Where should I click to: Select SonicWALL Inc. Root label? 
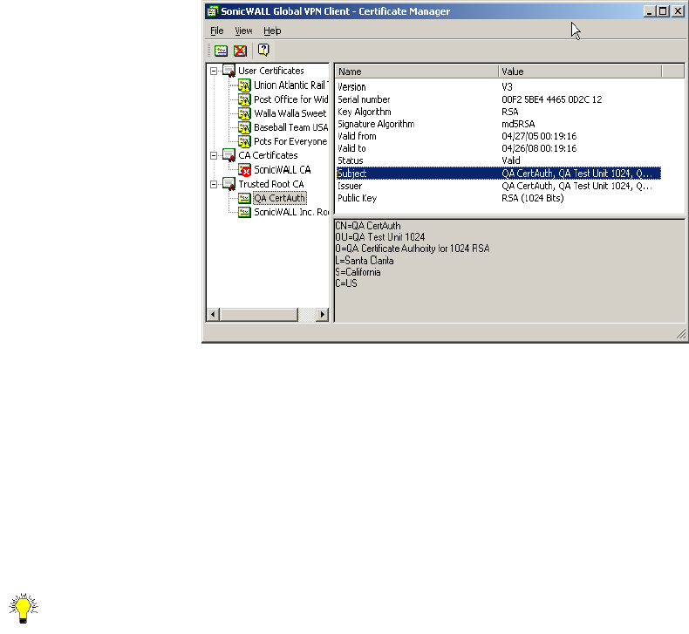291,212
